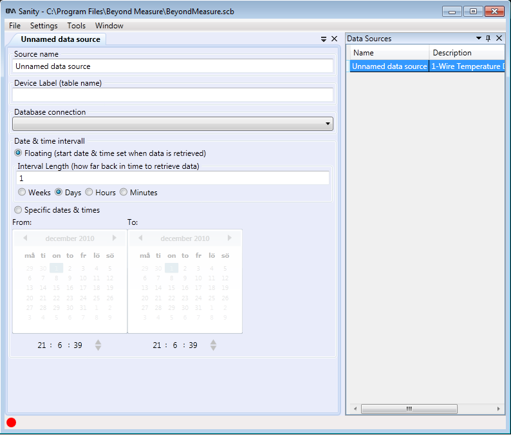
Task: Pin the Data Sources panel
Action: pos(488,39)
